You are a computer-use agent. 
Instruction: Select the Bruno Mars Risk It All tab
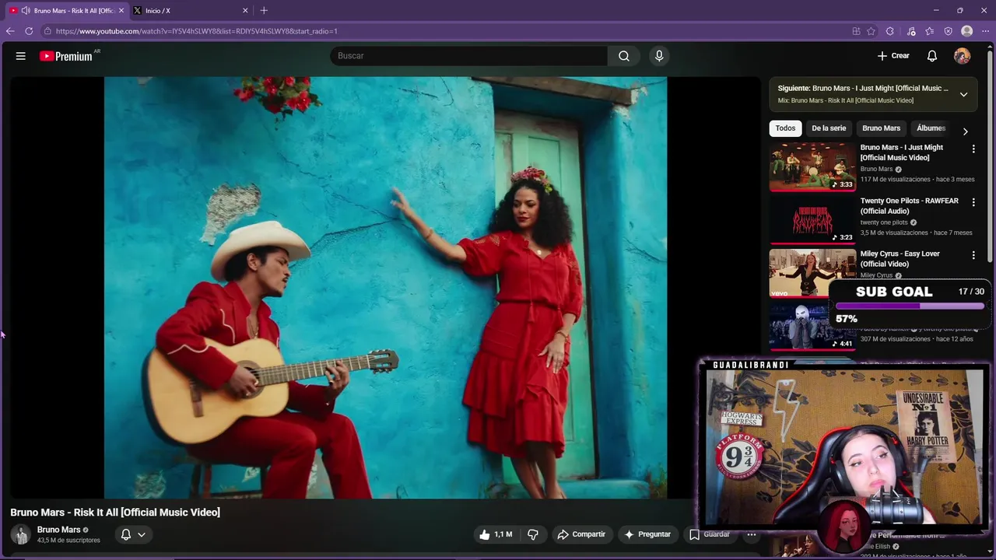[67, 11]
